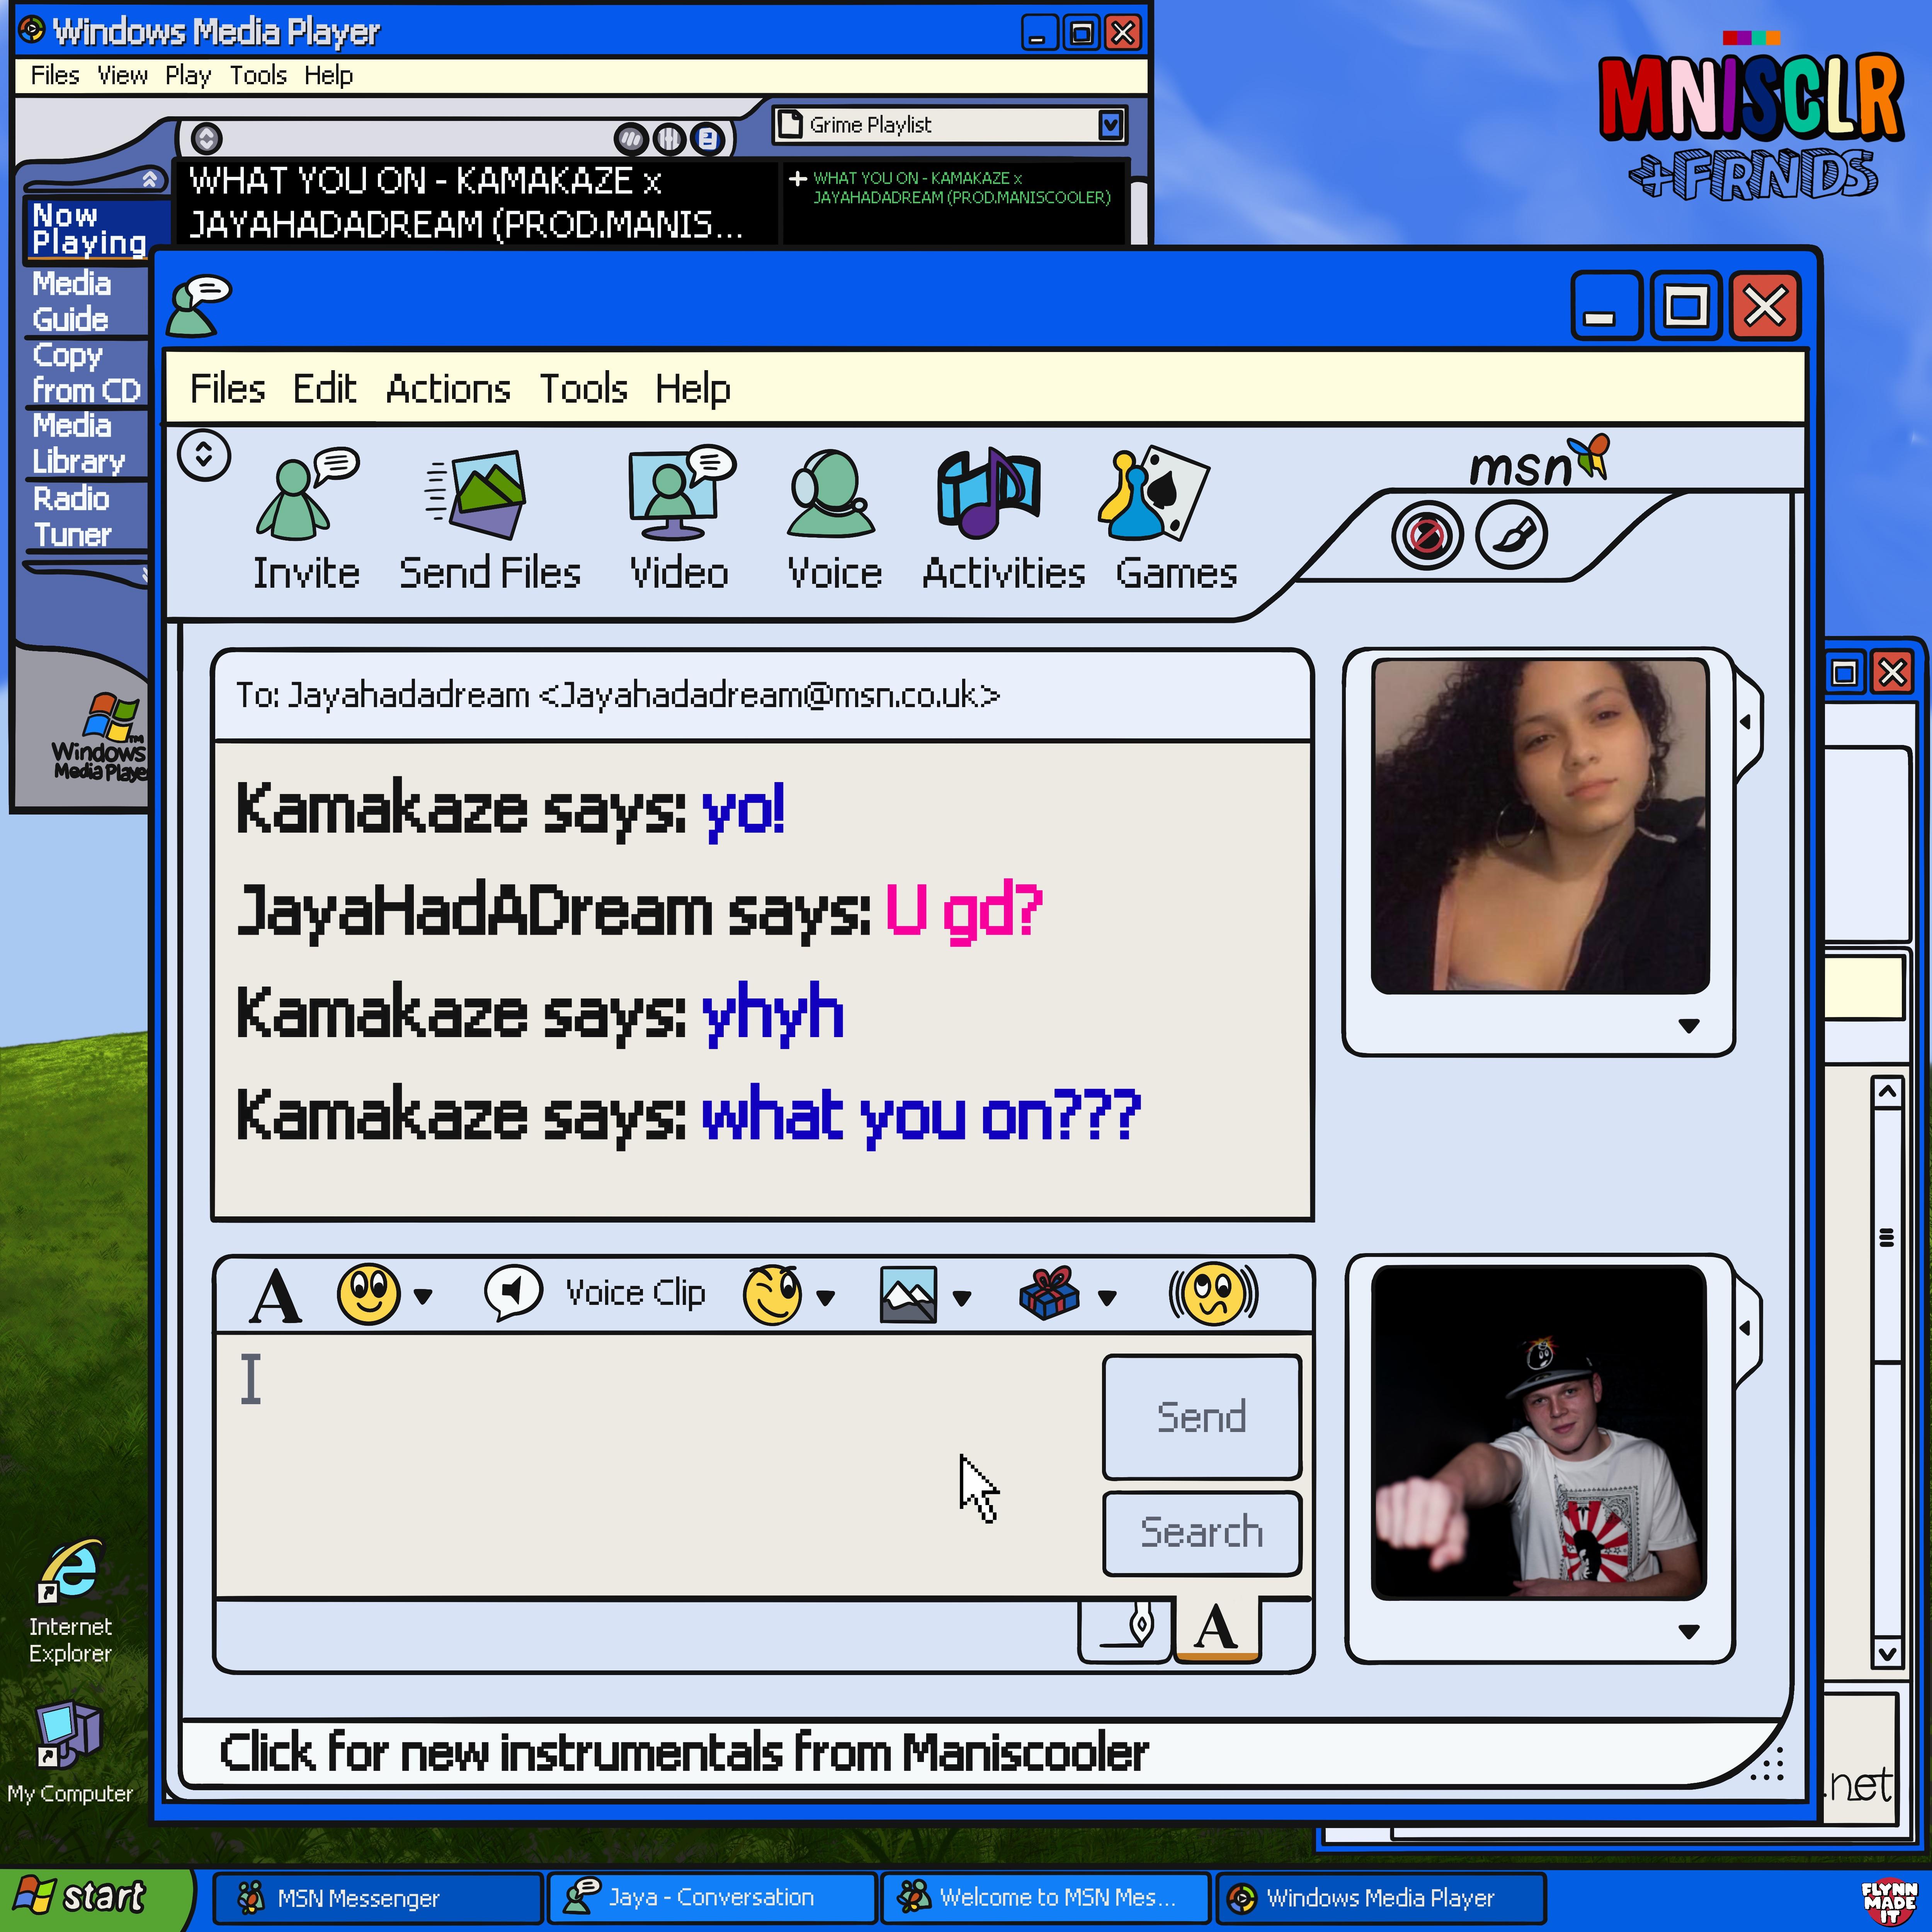This screenshot has width=1932, height=1932.
Task: Click Jayahadadream's display picture thumbnail
Action: click(x=1540, y=826)
